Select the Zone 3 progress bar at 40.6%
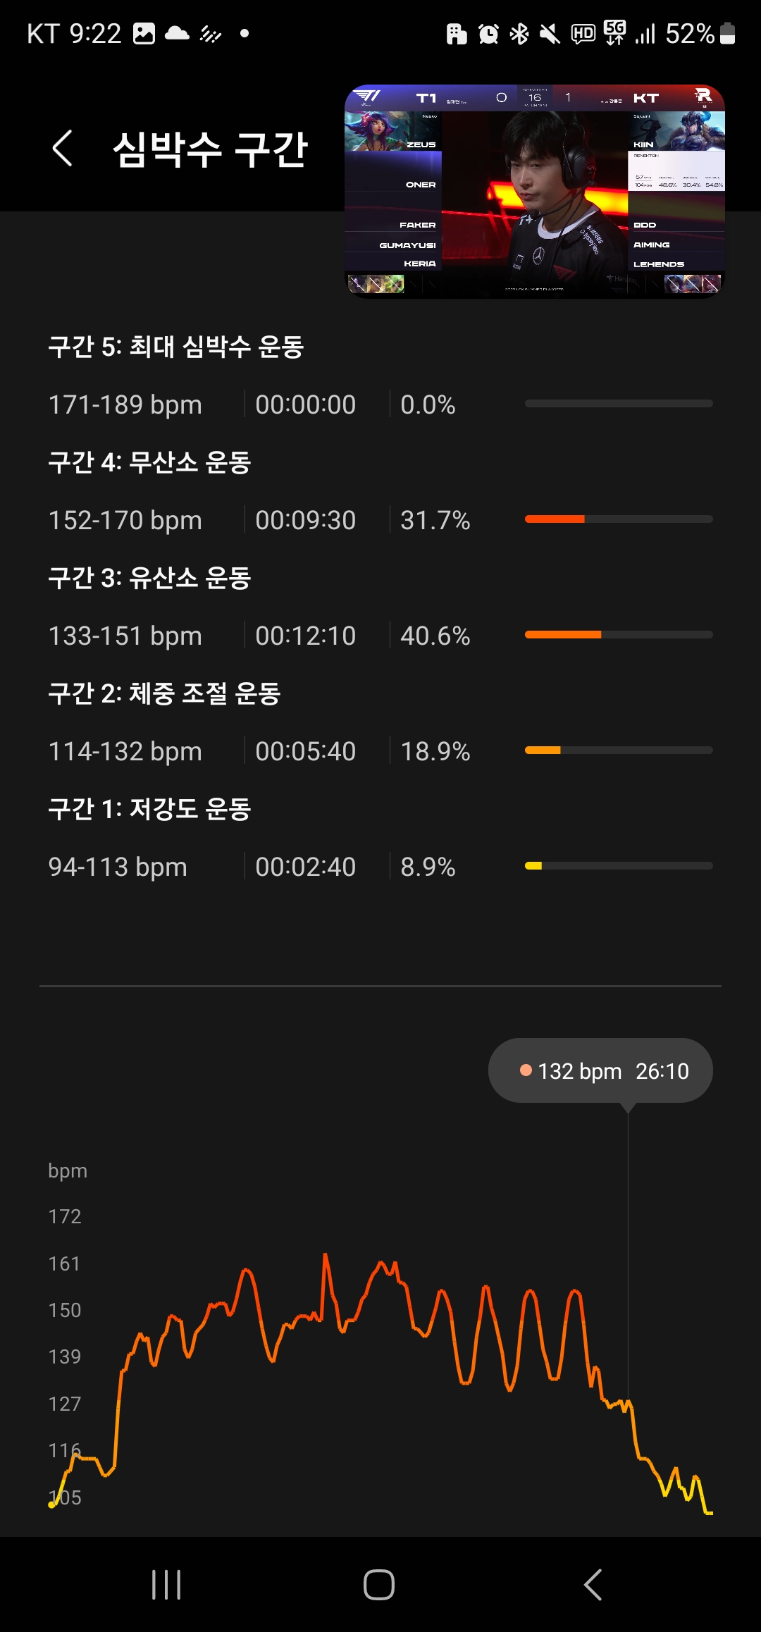This screenshot has height=1632, width=761. [x=618, y=635]
